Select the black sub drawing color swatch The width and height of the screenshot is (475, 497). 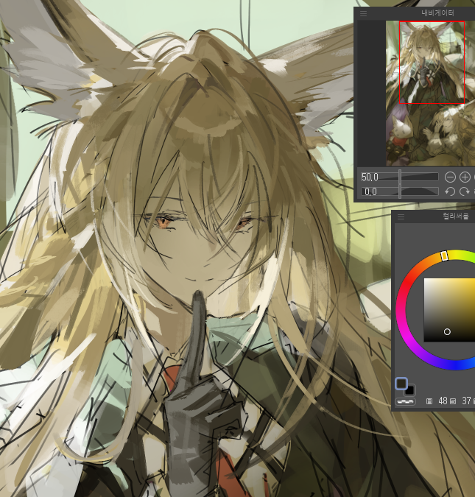point(411,390)
